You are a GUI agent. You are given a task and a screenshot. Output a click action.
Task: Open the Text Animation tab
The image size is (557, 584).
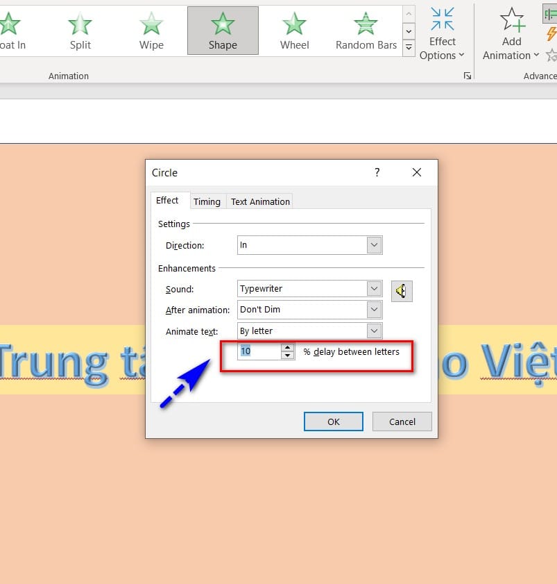click(x=259, y=201)
